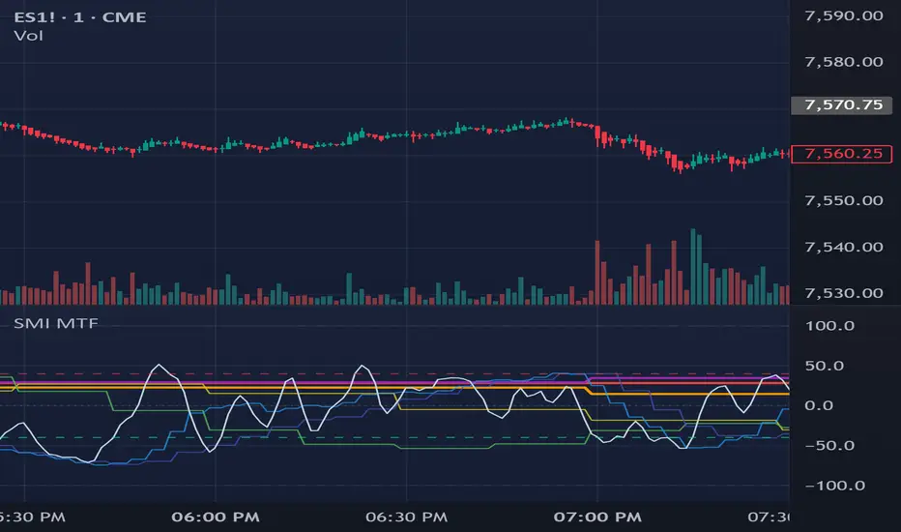Click the −50.0 level on SMI scale

click(x=829, y=445)
